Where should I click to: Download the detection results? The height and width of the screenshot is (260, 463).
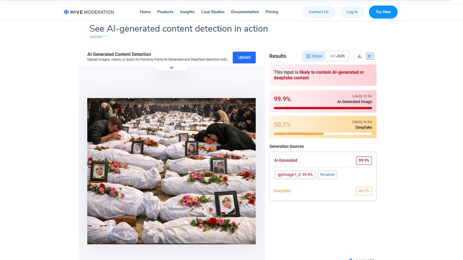click(x=359, y=56)
